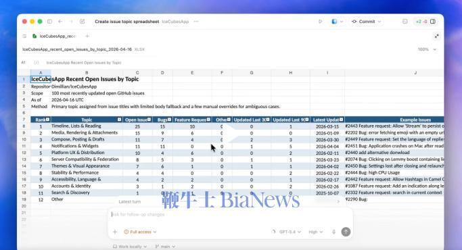
Task: Click the 'Latest turn' label
Action: pyautogui.click(x=130, y=202)
